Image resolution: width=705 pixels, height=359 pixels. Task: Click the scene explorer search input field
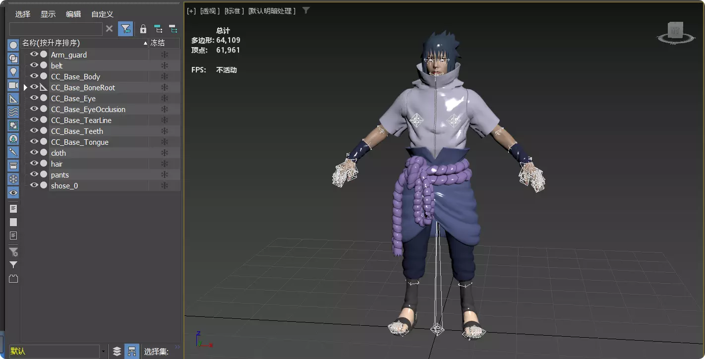(56, 29)
